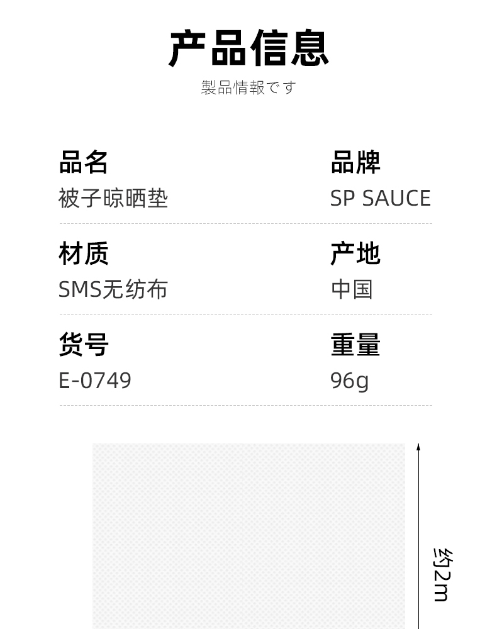The height and width of the screenshot is (629, 497).
Task: Click the item number E-0749
Action: point(95,381)
